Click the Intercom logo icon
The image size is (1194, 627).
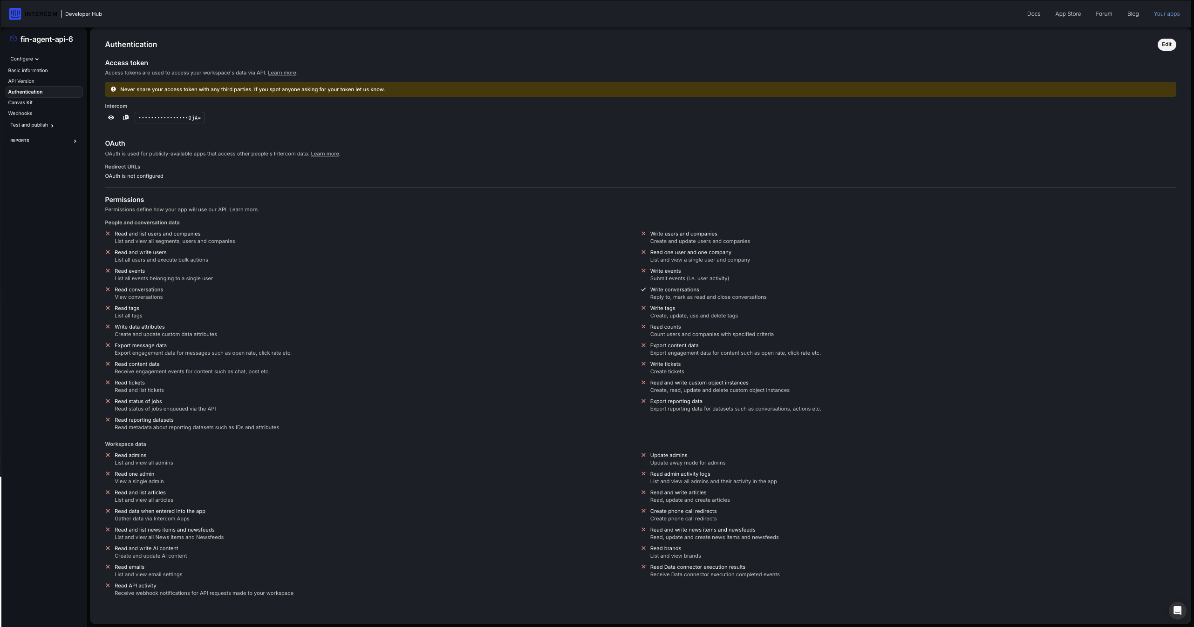(x=15, y=14)
